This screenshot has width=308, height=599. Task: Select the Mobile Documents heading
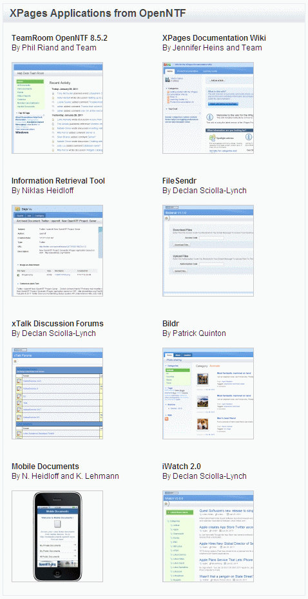45,467
